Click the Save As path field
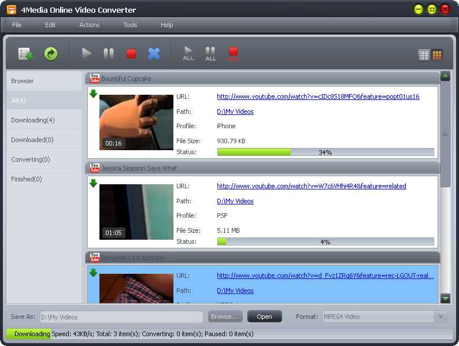The image size is (459, 346). click(121, 317)
